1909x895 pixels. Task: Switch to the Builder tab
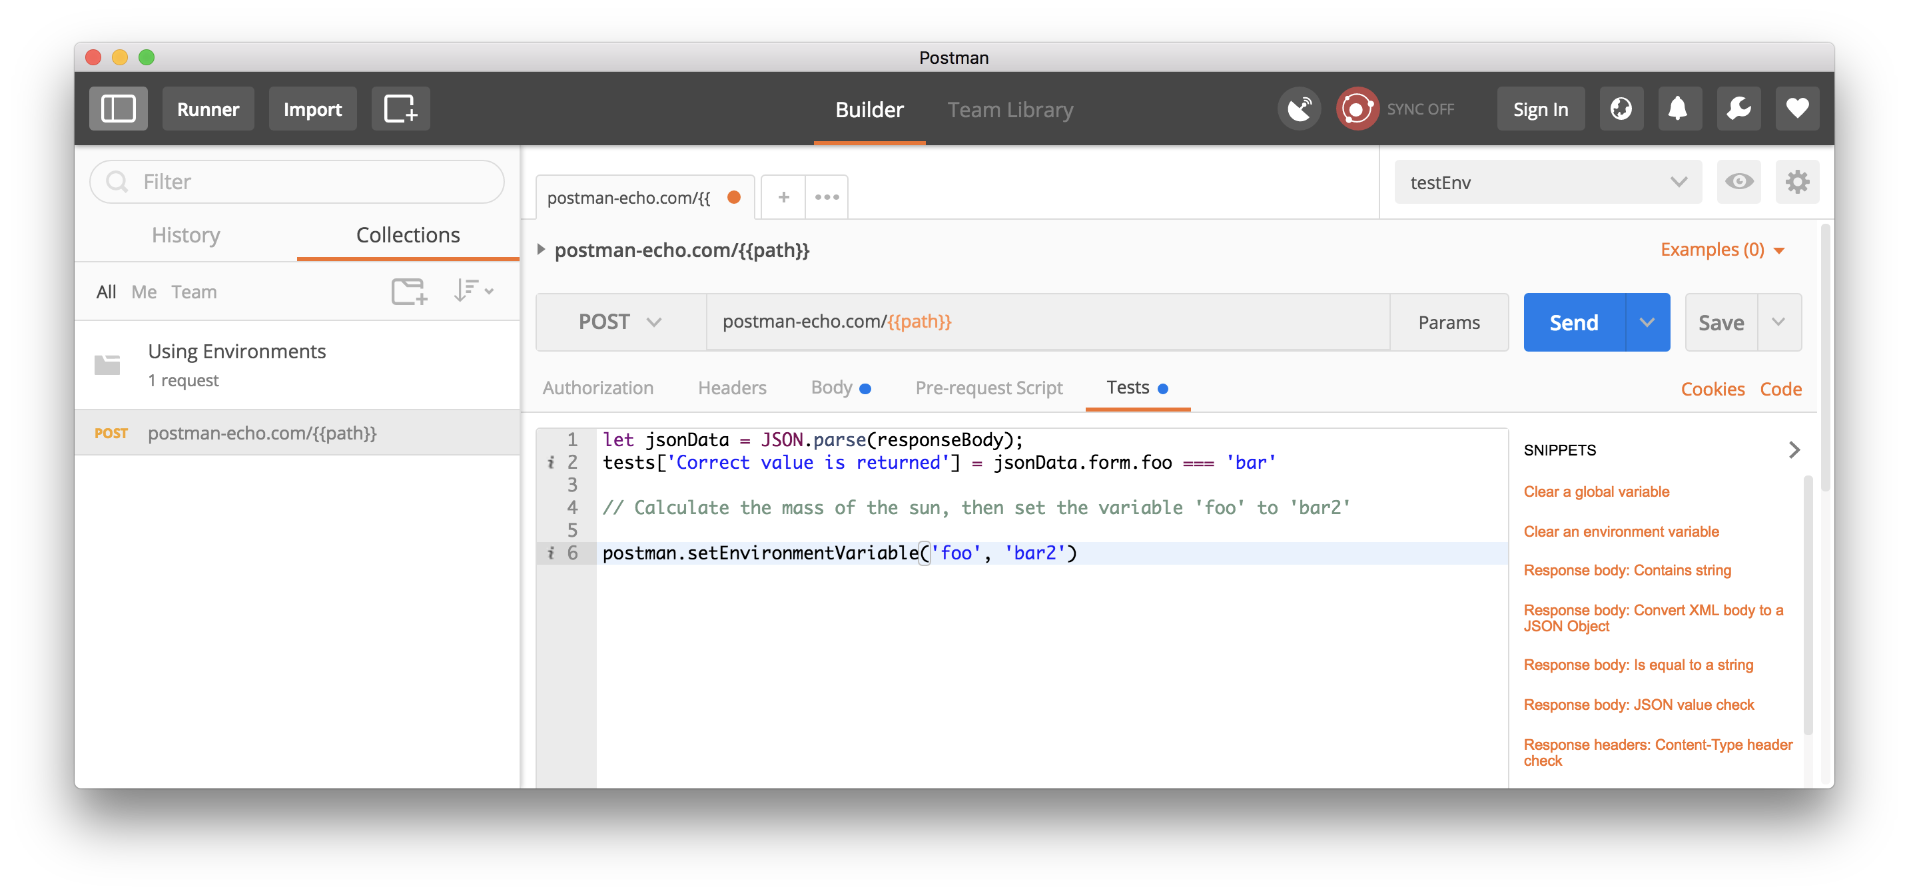[869, 110]
